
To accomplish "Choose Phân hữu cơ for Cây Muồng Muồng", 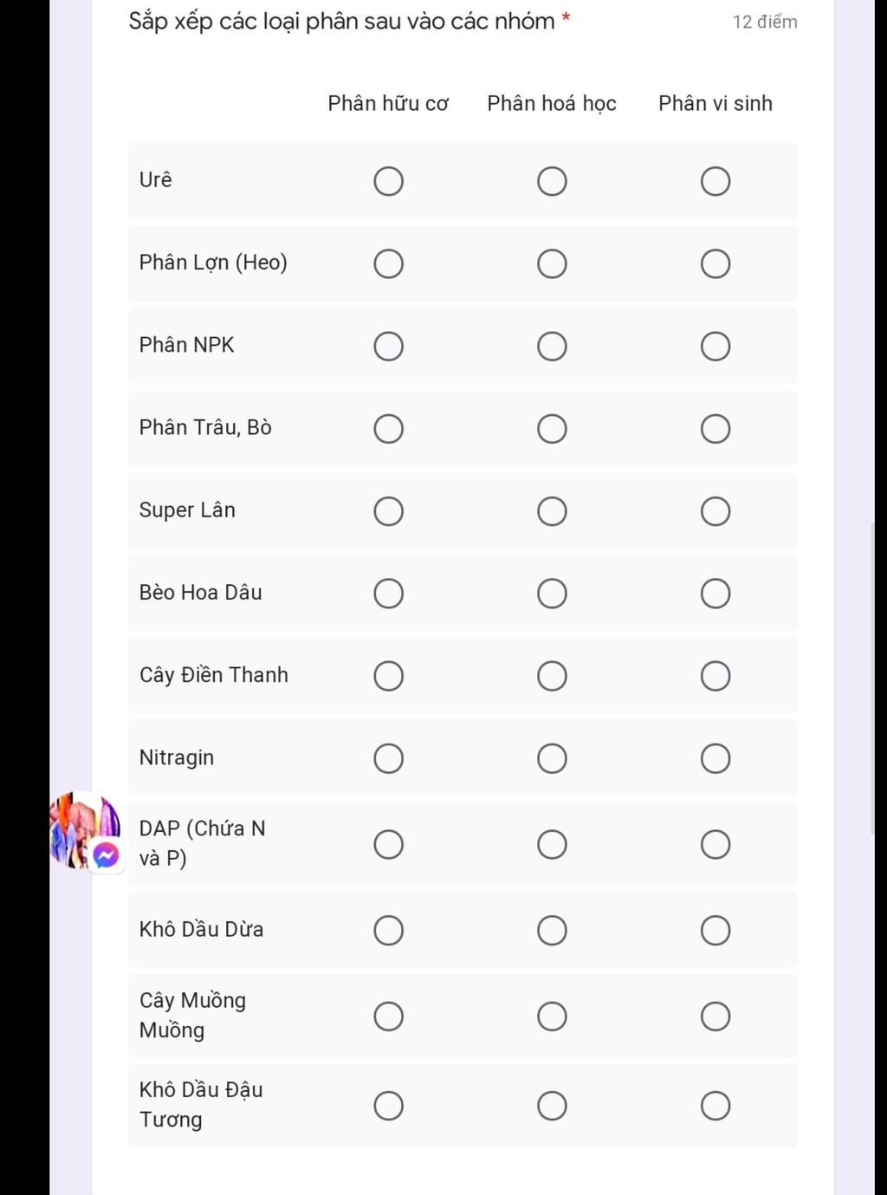I will pyautogui.click(x=388, y=1016).
